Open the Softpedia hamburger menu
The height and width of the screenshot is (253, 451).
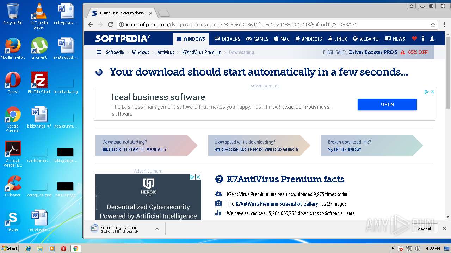pyautogui.click(x=99, y=52)
